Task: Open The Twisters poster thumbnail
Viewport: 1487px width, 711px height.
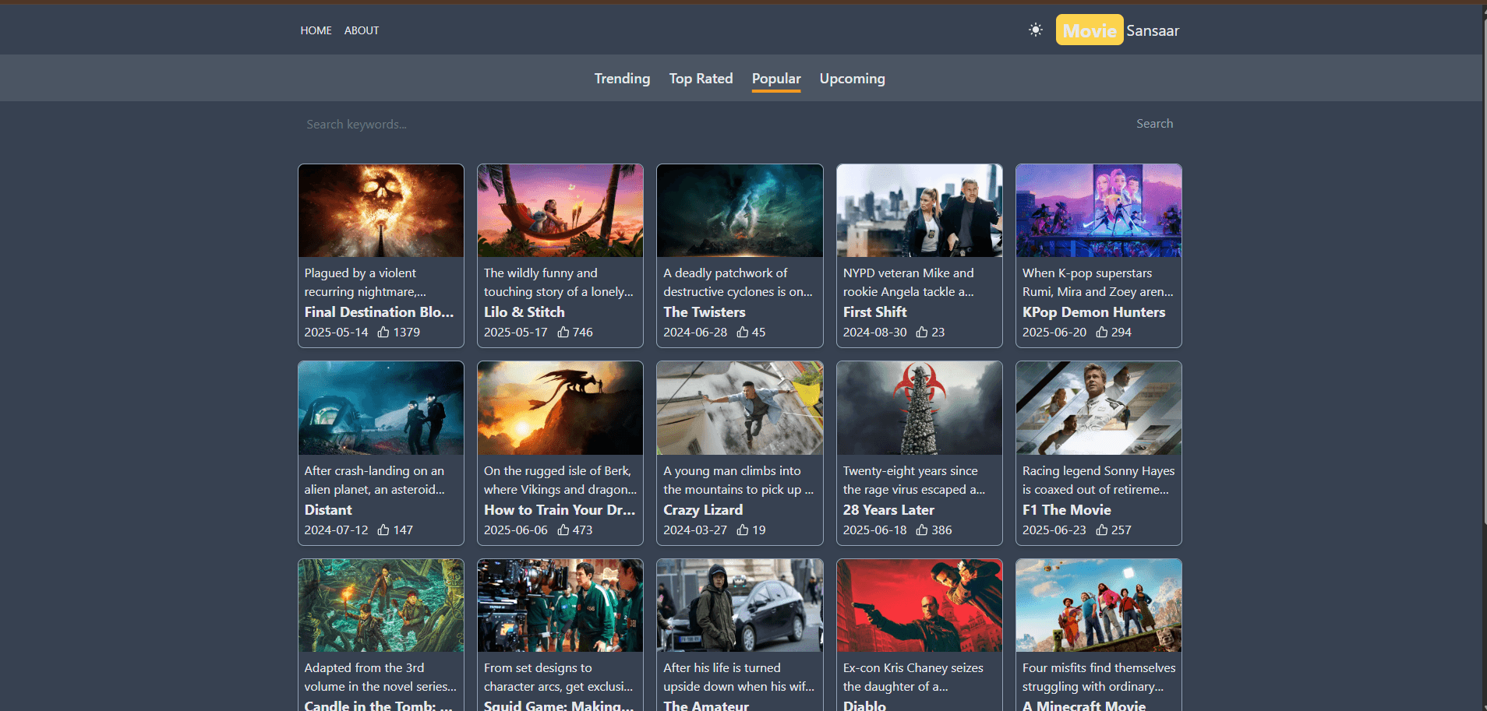Action: 740,211
